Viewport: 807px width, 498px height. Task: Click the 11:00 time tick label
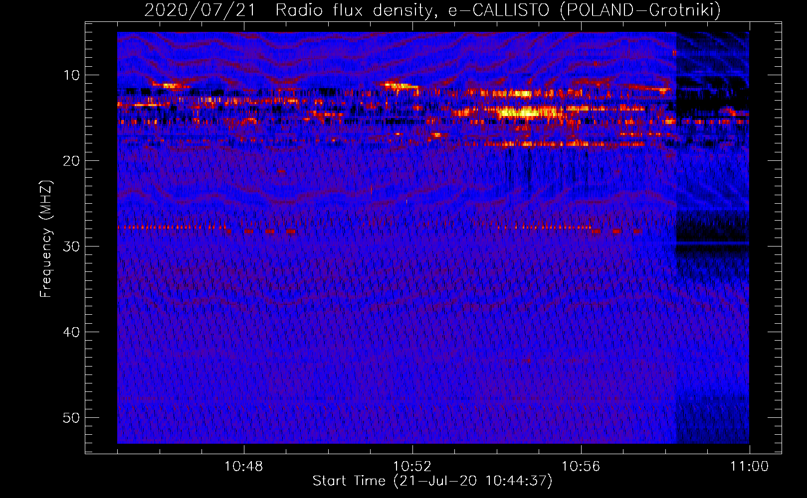coord(749,467)
